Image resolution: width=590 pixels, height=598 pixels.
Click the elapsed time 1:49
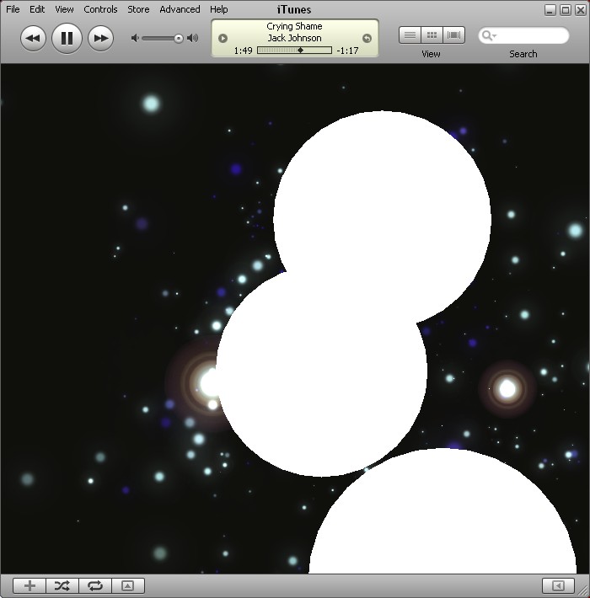(x=243, y=51)
